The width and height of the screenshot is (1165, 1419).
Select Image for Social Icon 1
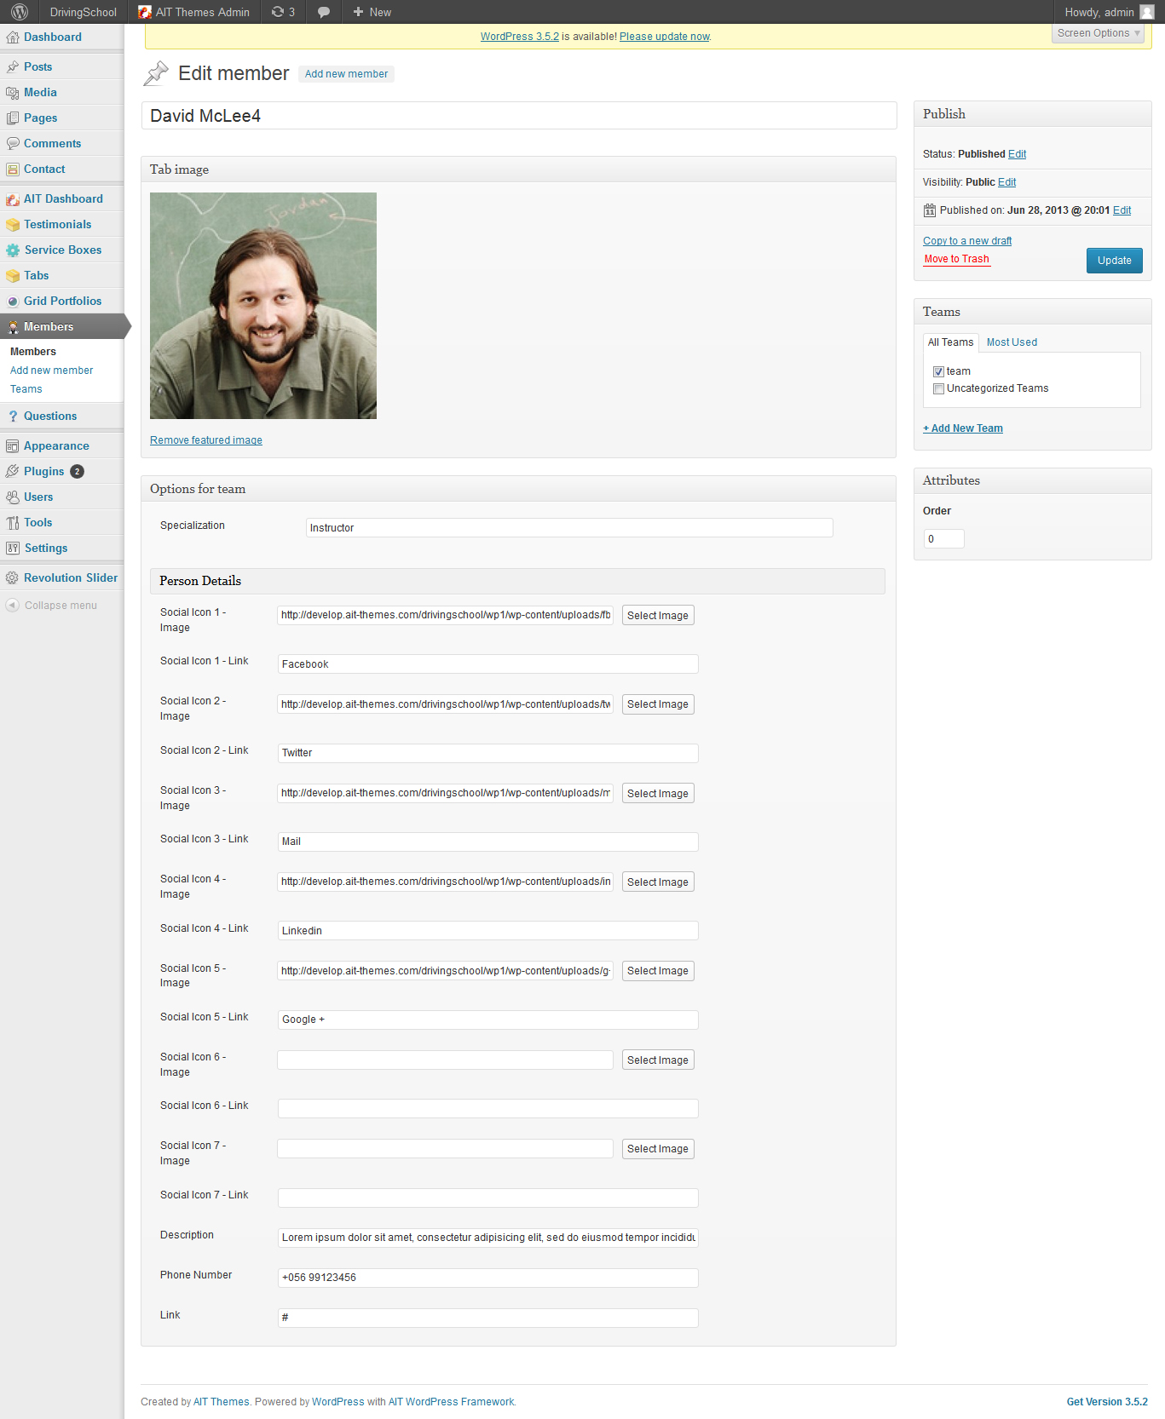tap(658, 615)
